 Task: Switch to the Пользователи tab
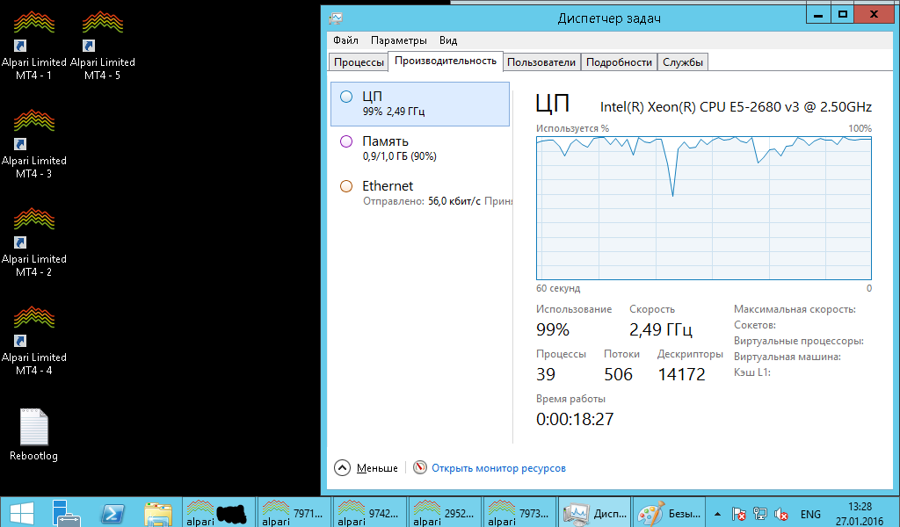541,62
